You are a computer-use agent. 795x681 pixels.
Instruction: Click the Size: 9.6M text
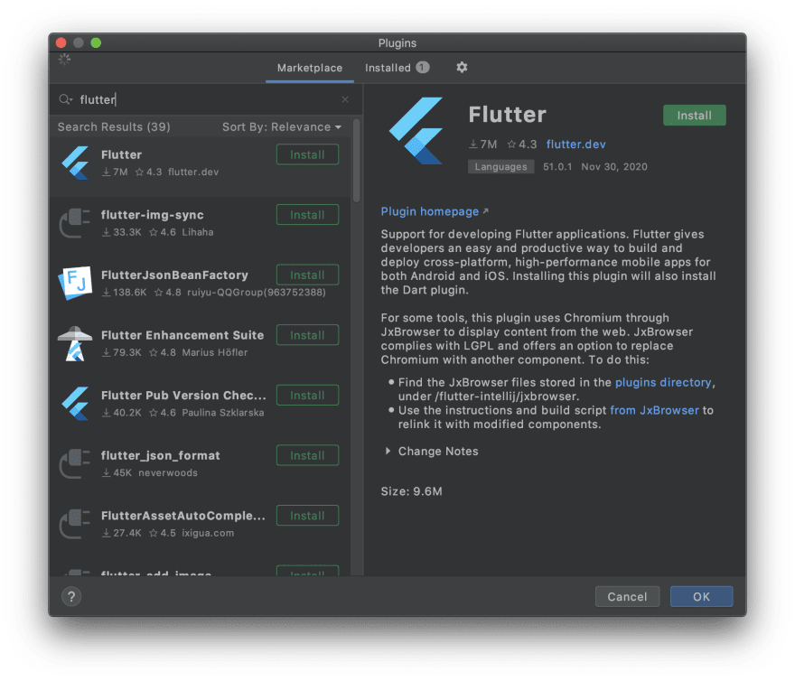[411, 491]
